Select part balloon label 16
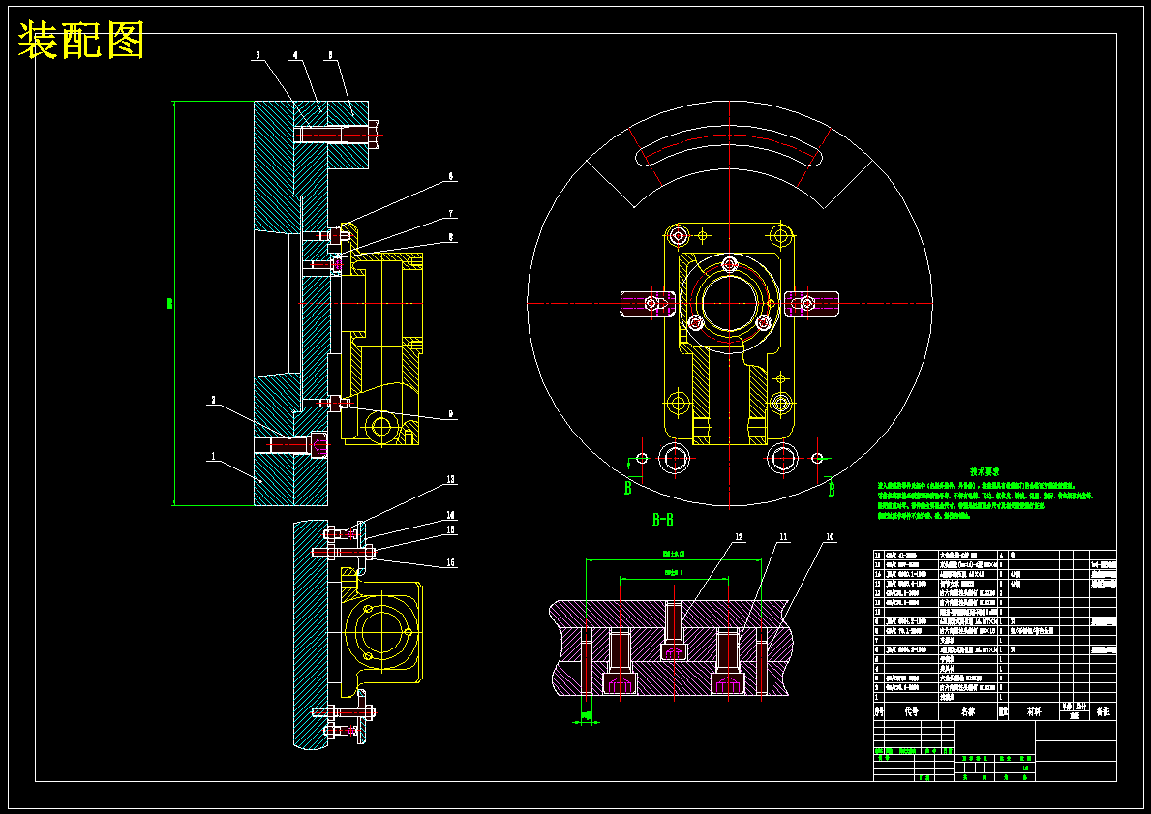1151x814 pixels. click(x=451, y=563)
